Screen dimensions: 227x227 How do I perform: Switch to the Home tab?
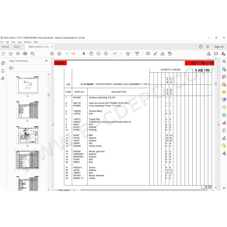pyautogui.click(x=6, y=47)
